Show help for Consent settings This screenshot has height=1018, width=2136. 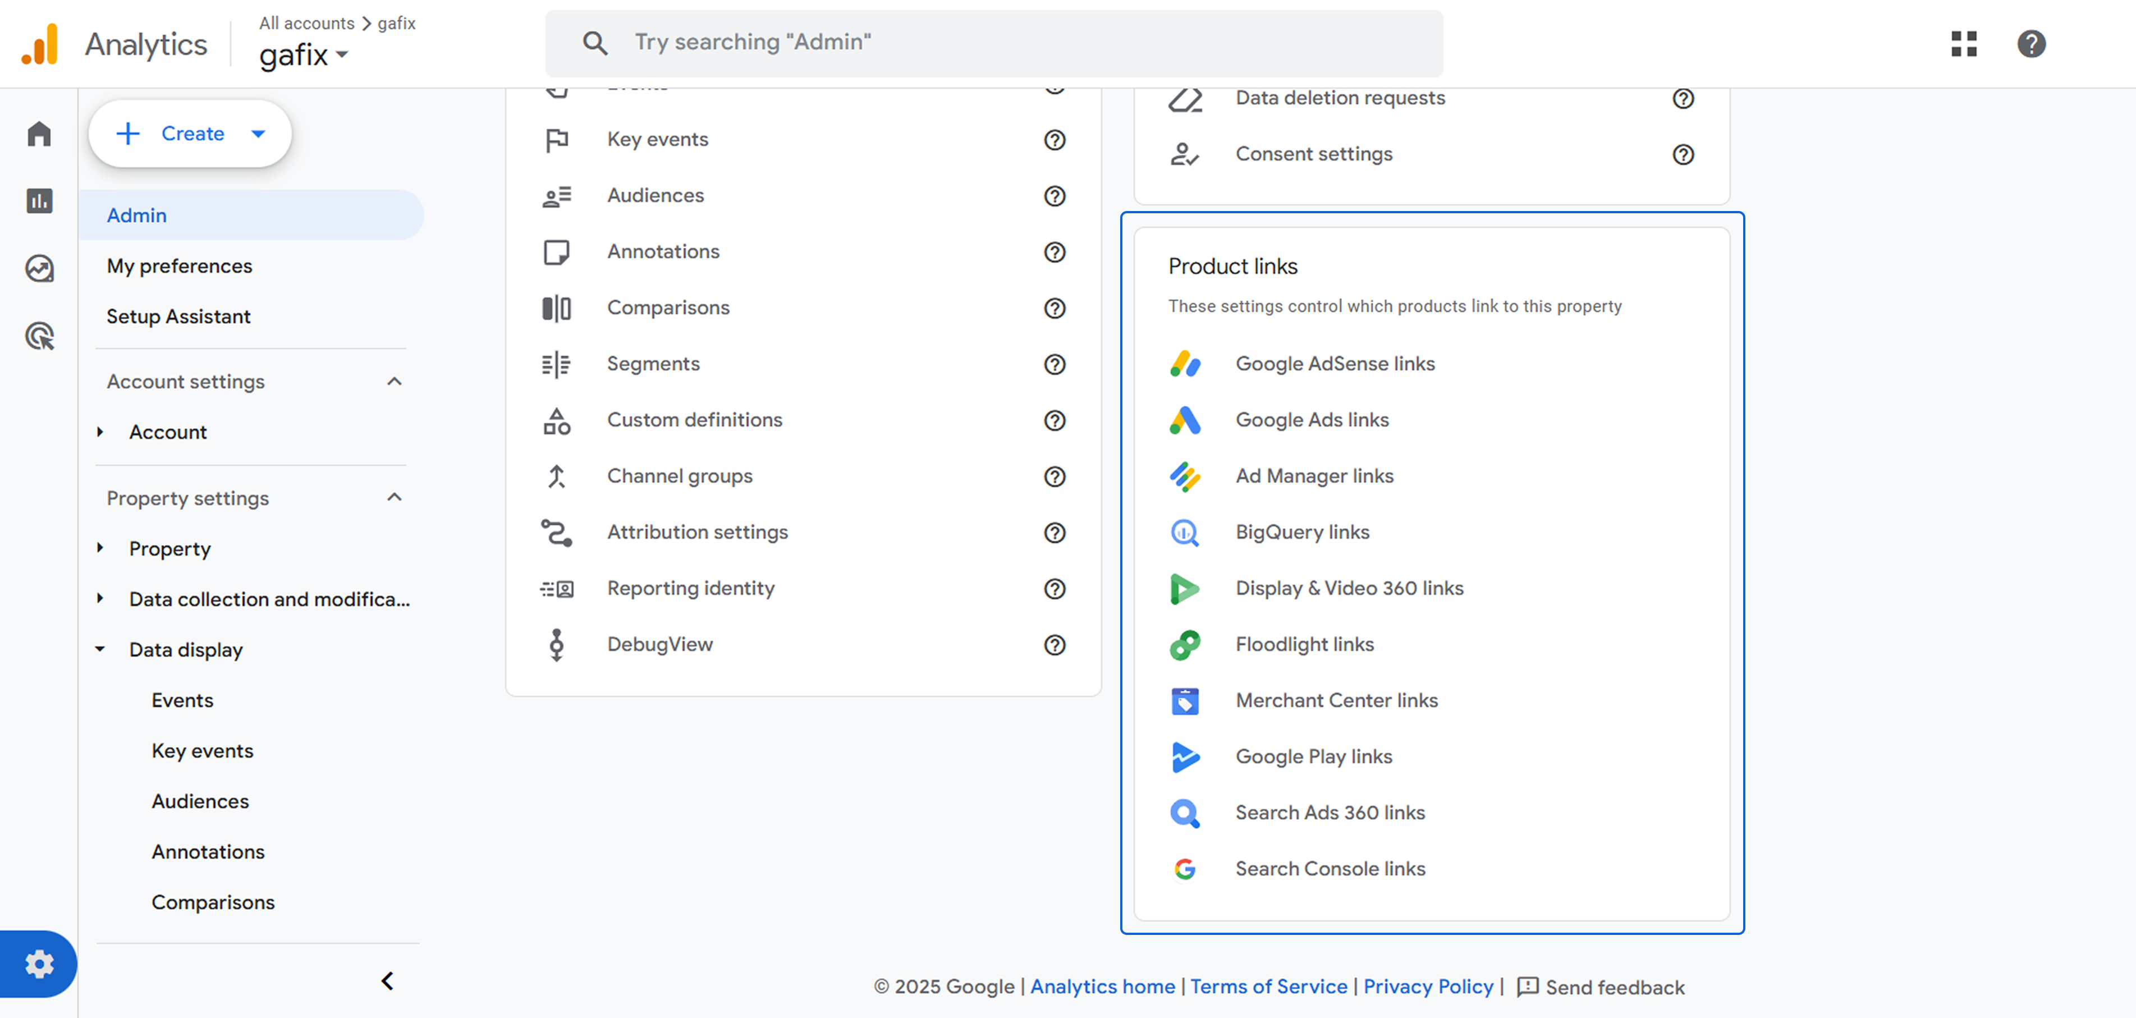click(x=1683, y=154)
